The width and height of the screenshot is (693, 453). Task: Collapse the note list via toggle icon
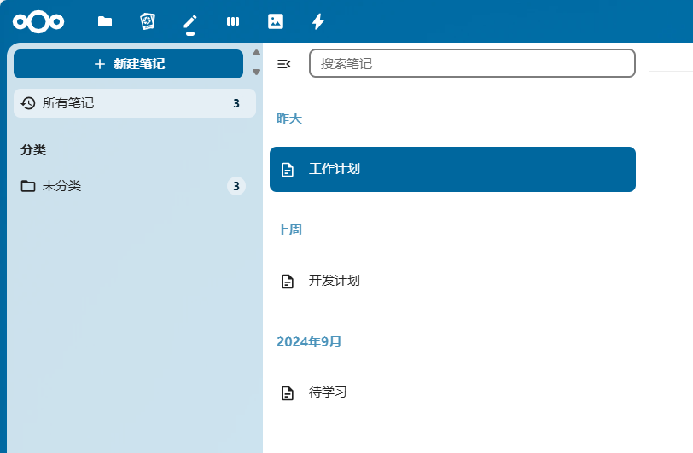283,64
